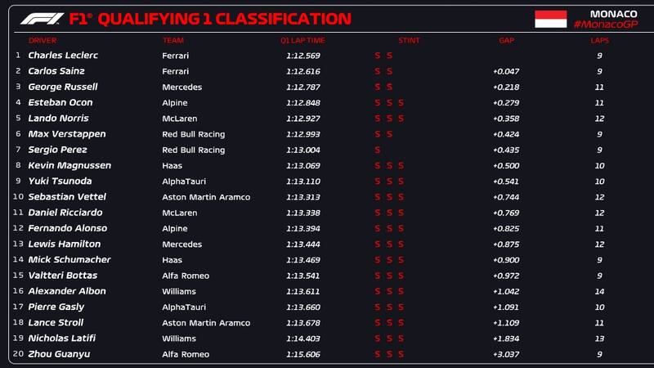Viewport: 654px width, 368px height.
Task: Click the +3.037 gap value
Action: [506, 354]
